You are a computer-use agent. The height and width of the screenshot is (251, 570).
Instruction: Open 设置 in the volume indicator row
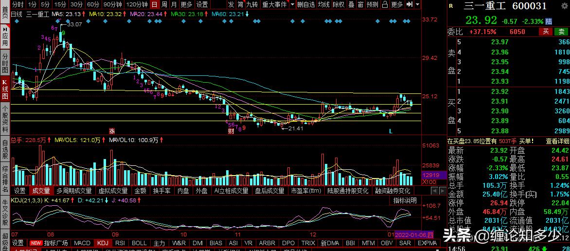(x=19, y=191)
